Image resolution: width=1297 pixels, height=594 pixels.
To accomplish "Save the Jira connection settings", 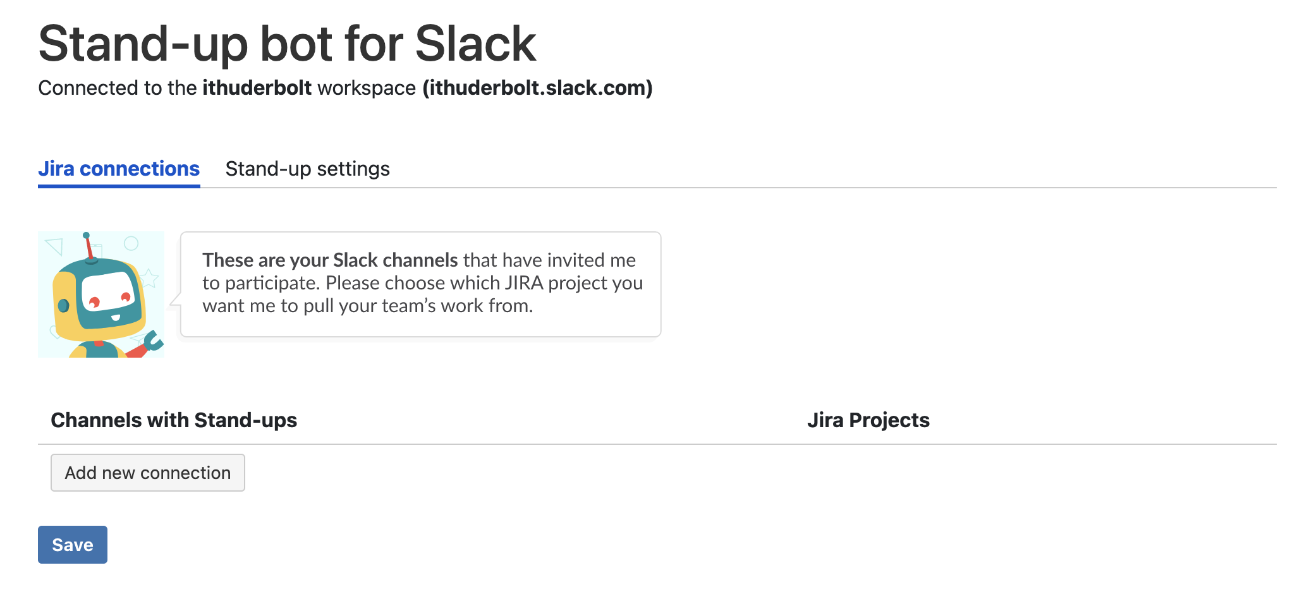I will pos(73,545).
